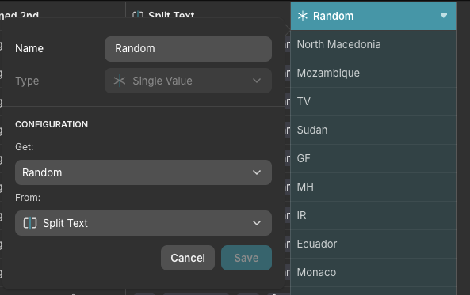The width and height of the screenshot is (470, 295).
Task: Select the Mozambique cell
Action: click(373, 73)
